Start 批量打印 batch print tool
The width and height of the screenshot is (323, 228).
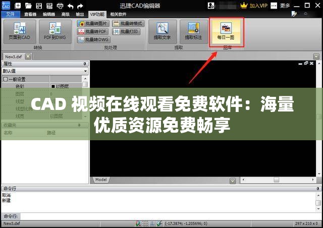click(x=126, y=31)
